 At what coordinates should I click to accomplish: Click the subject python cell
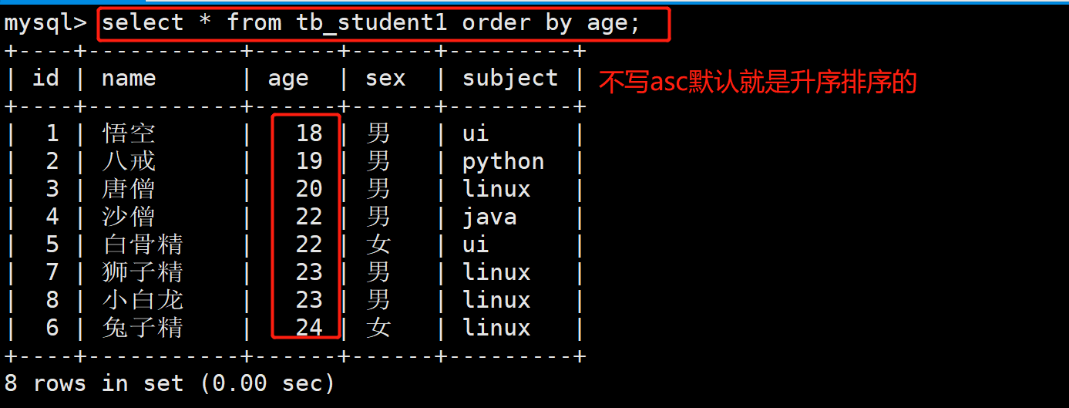tap(503, 162)
